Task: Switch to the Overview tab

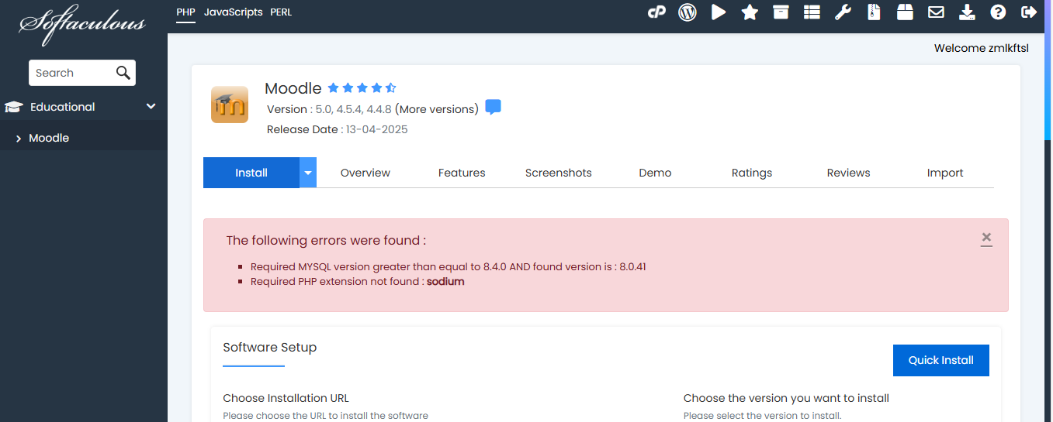Action: click(x=365, y=173)
